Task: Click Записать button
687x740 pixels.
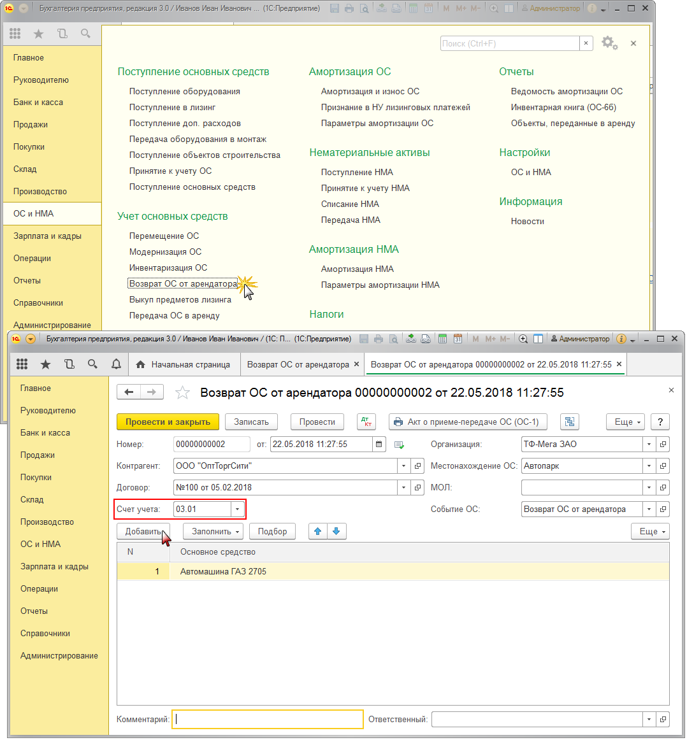Action: pos(251,422)
